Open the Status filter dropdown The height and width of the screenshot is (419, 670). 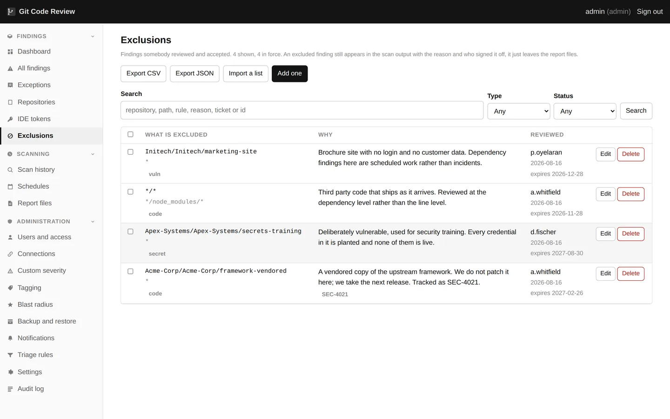[585, 111]
